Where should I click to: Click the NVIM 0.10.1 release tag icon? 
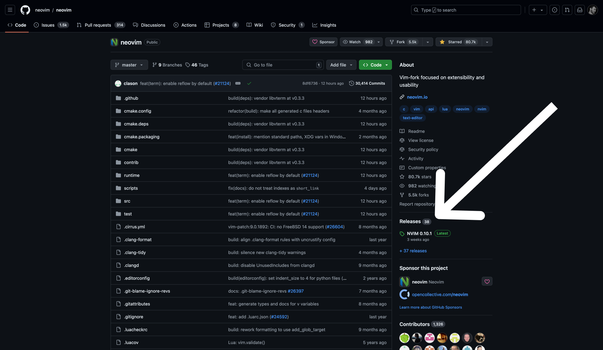[402, 234]
